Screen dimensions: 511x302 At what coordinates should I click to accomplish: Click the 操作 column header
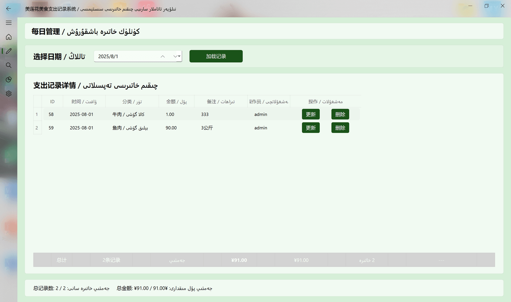tap(325, 101)
